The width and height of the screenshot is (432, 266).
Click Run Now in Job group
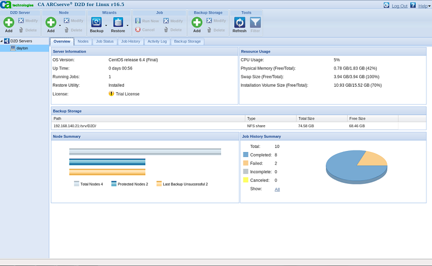pyautogui.click(x=147, y=21)
